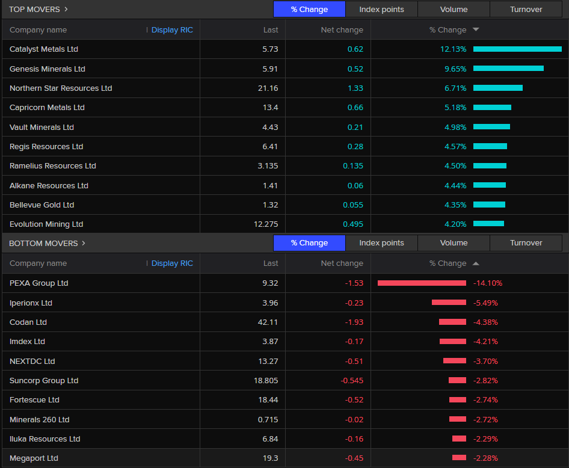Screen dimensions: 569x468
Task: Select Turnover tab in Bottom Movers
Action: (526, 242)
